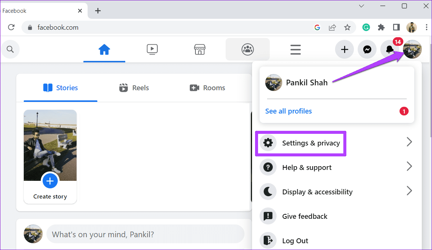
Task: Click the See all profiles link
Action: pyautogui.click(x=288, y=111)
